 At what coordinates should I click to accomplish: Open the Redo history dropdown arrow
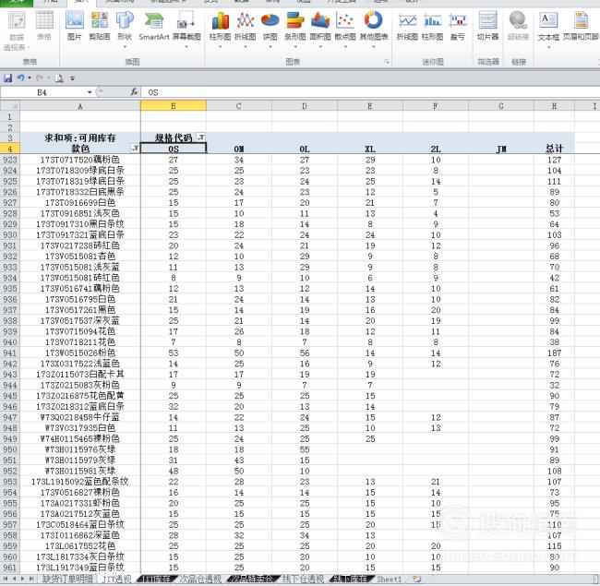(x=49, y=78)
